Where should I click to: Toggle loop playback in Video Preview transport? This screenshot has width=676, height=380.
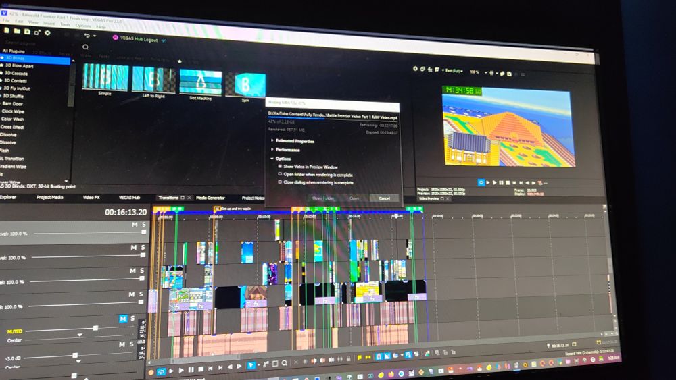pyautogui.click(x=481, y=182)
